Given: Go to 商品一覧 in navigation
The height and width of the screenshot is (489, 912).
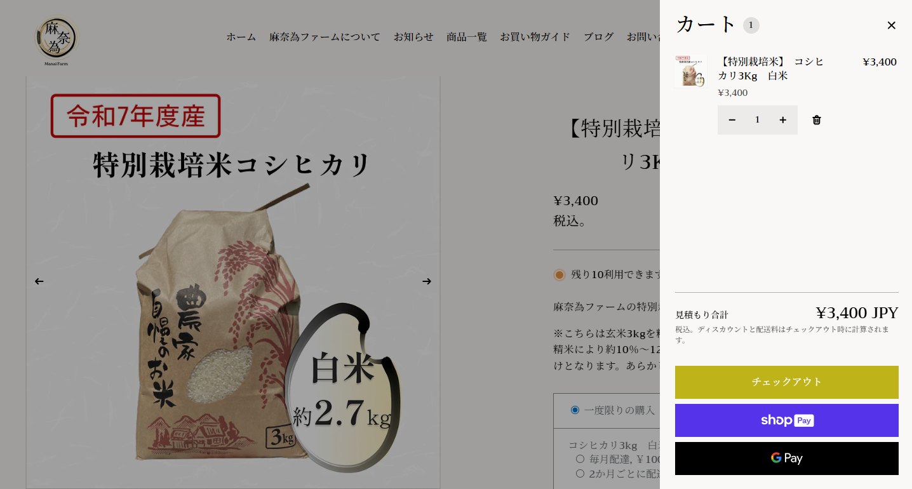Looking at the screenshot, I should tap(467, 37).
